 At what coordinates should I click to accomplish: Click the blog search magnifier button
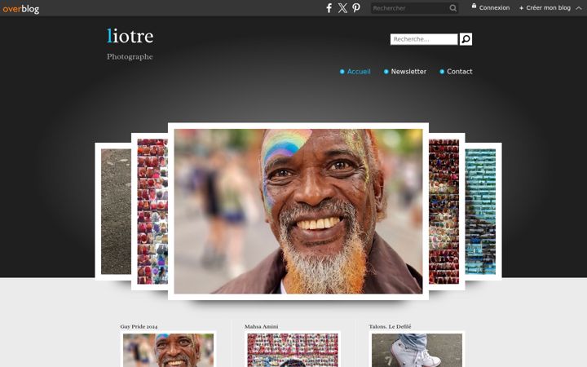coord(466,39)
